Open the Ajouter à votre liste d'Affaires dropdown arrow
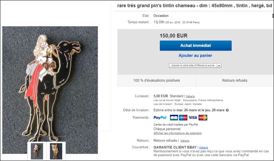274x161 pixels. coord(219,65)
